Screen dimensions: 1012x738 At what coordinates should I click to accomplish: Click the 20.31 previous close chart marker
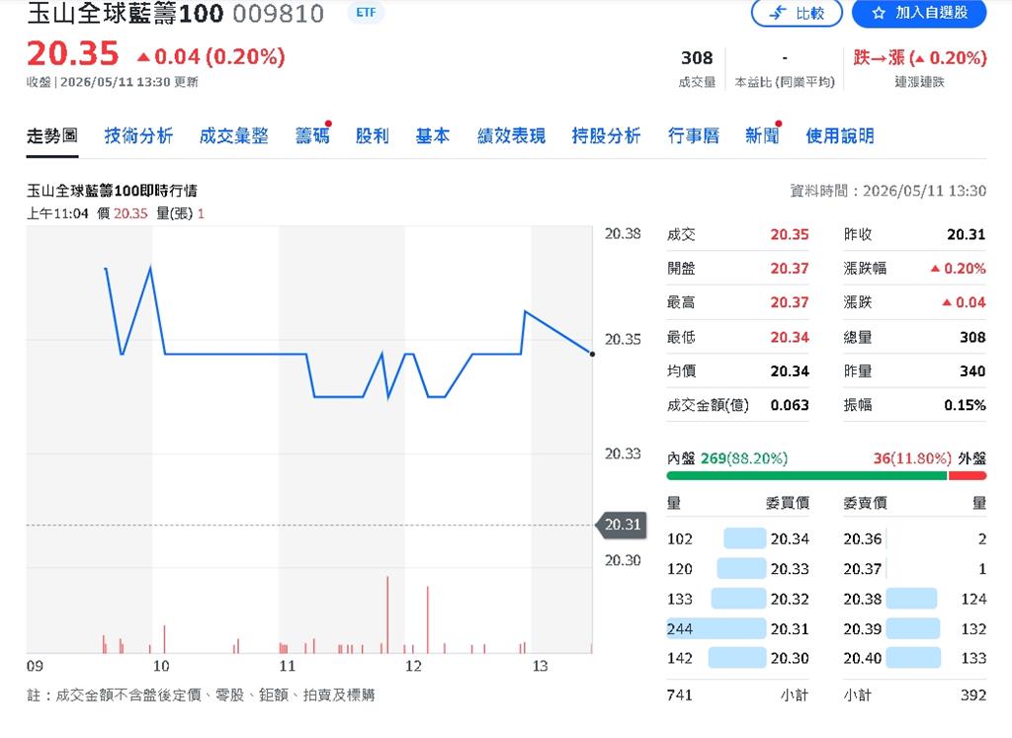[621, 525]
